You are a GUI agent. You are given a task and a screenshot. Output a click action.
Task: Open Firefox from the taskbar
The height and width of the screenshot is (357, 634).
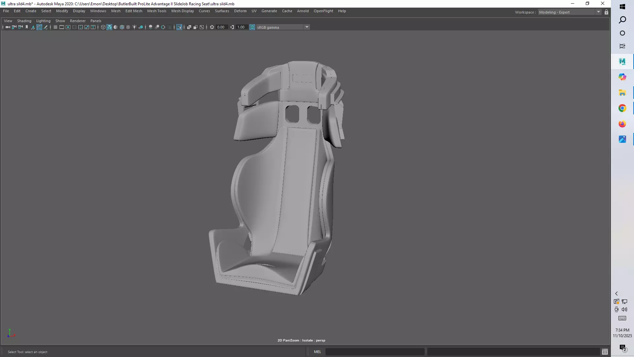click(x=622, y=124)
